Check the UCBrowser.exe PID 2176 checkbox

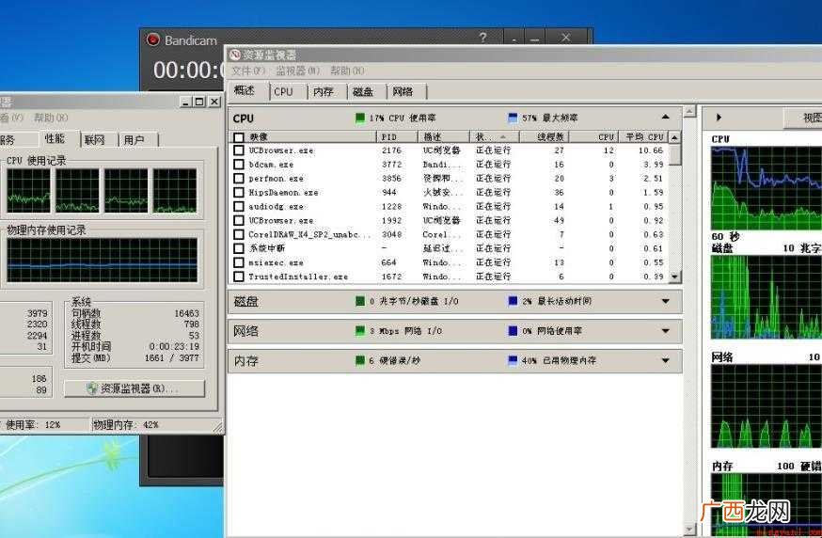tap(239, 150)
